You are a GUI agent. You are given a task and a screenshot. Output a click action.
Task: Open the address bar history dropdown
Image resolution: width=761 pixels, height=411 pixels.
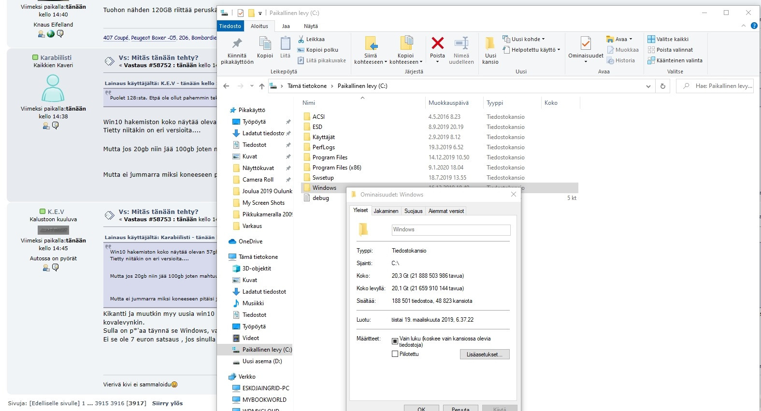click(648, 86)
